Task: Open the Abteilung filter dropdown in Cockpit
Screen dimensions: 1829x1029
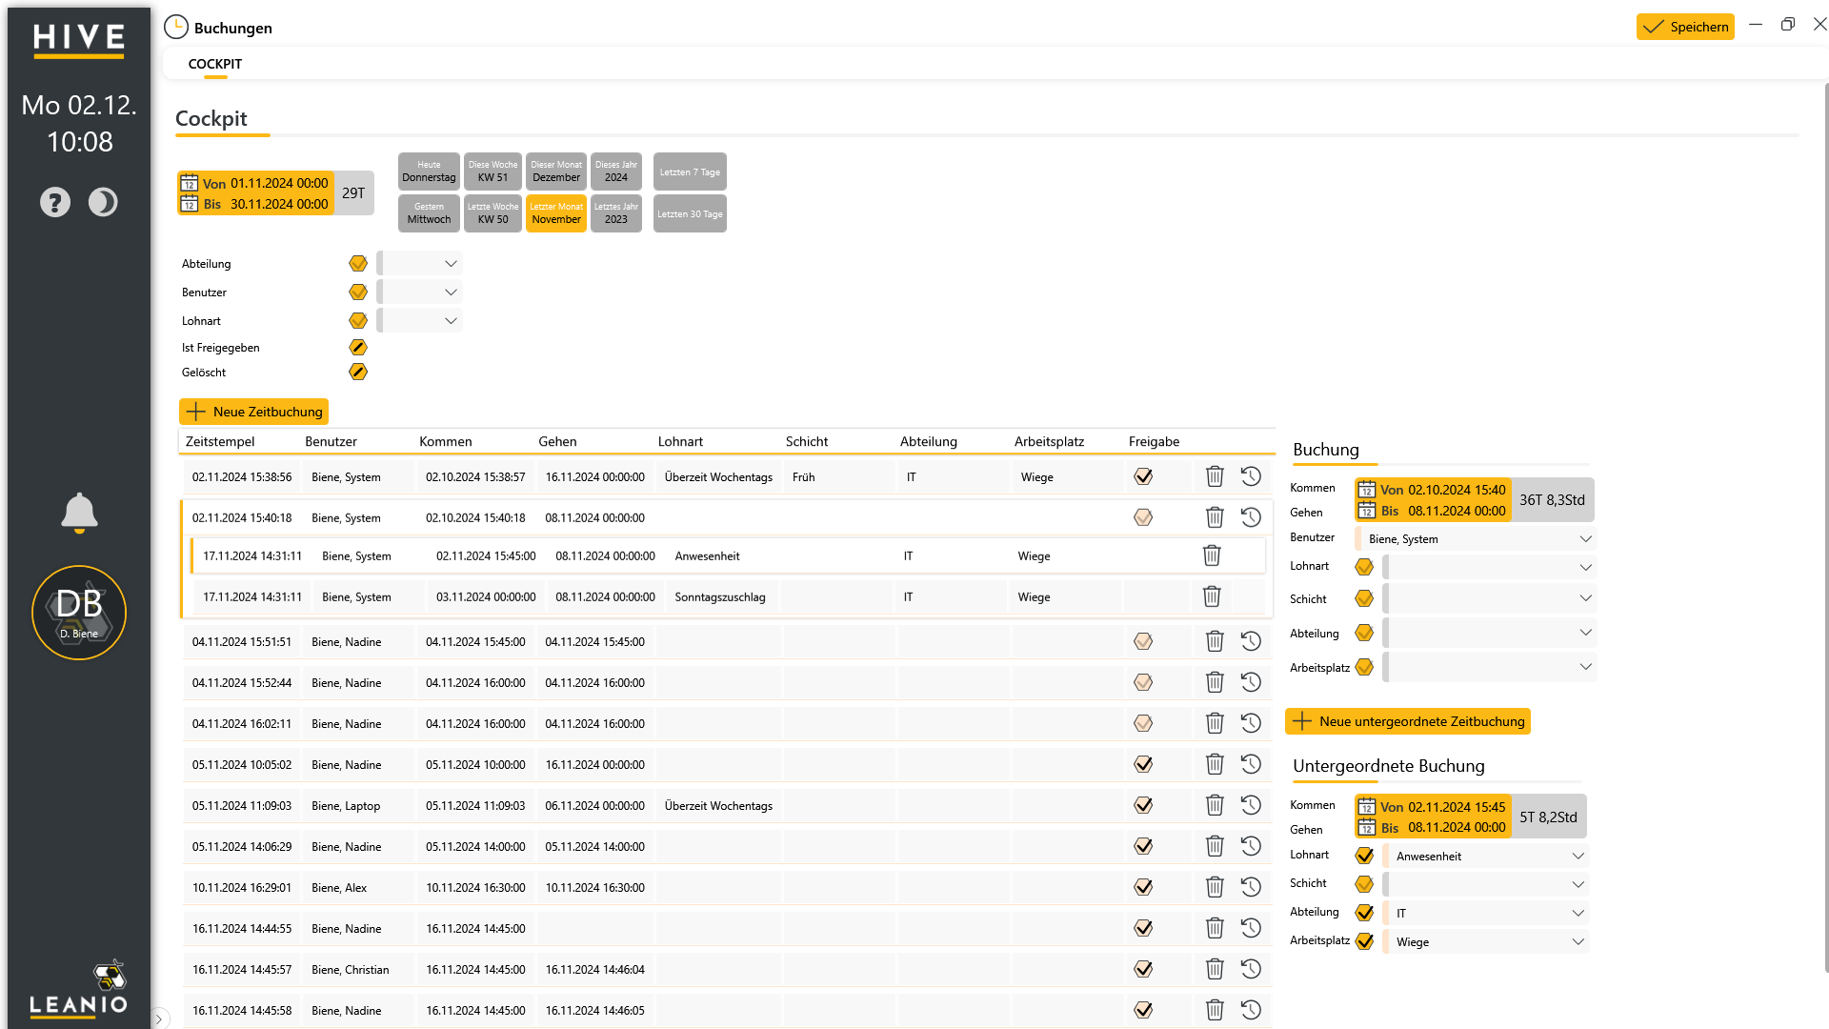Action: (420, 264)
